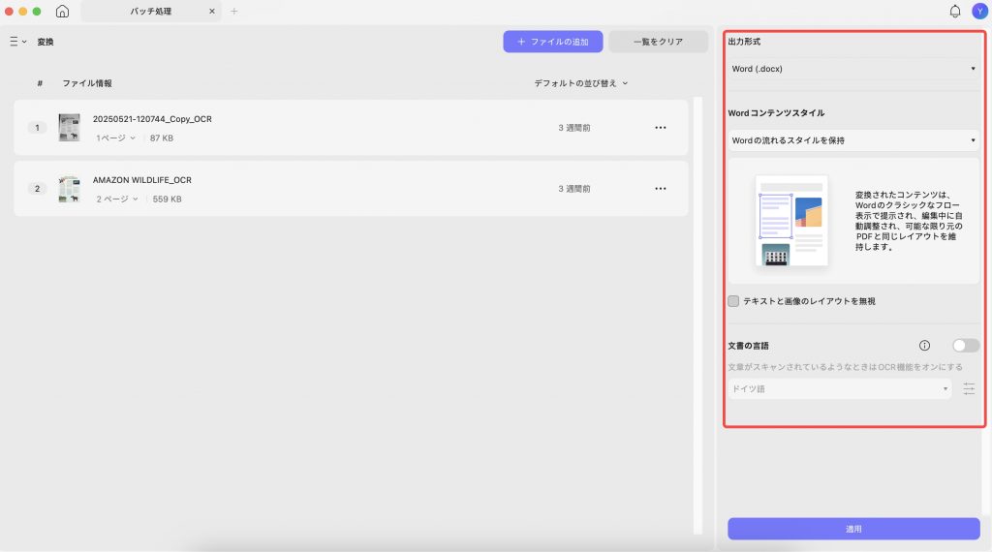Click the ファイル情報 column header
This screenshot has width=992, height=552.
[87, 83]
